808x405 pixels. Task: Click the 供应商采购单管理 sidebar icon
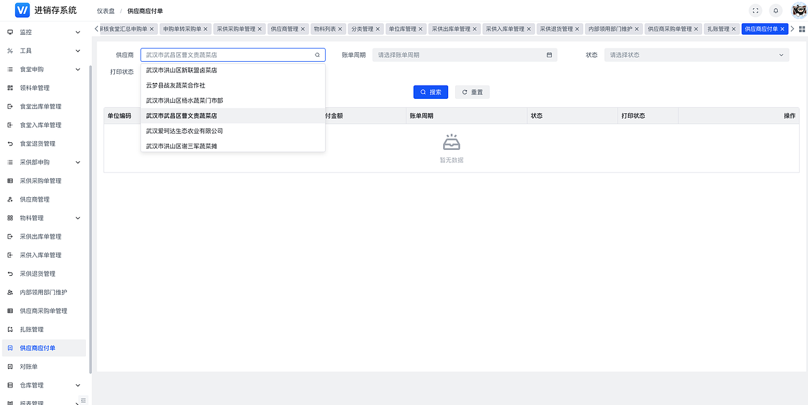pos(10,311)
